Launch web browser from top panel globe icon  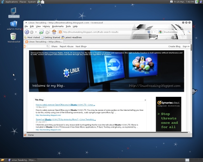(x=39, y=2)
